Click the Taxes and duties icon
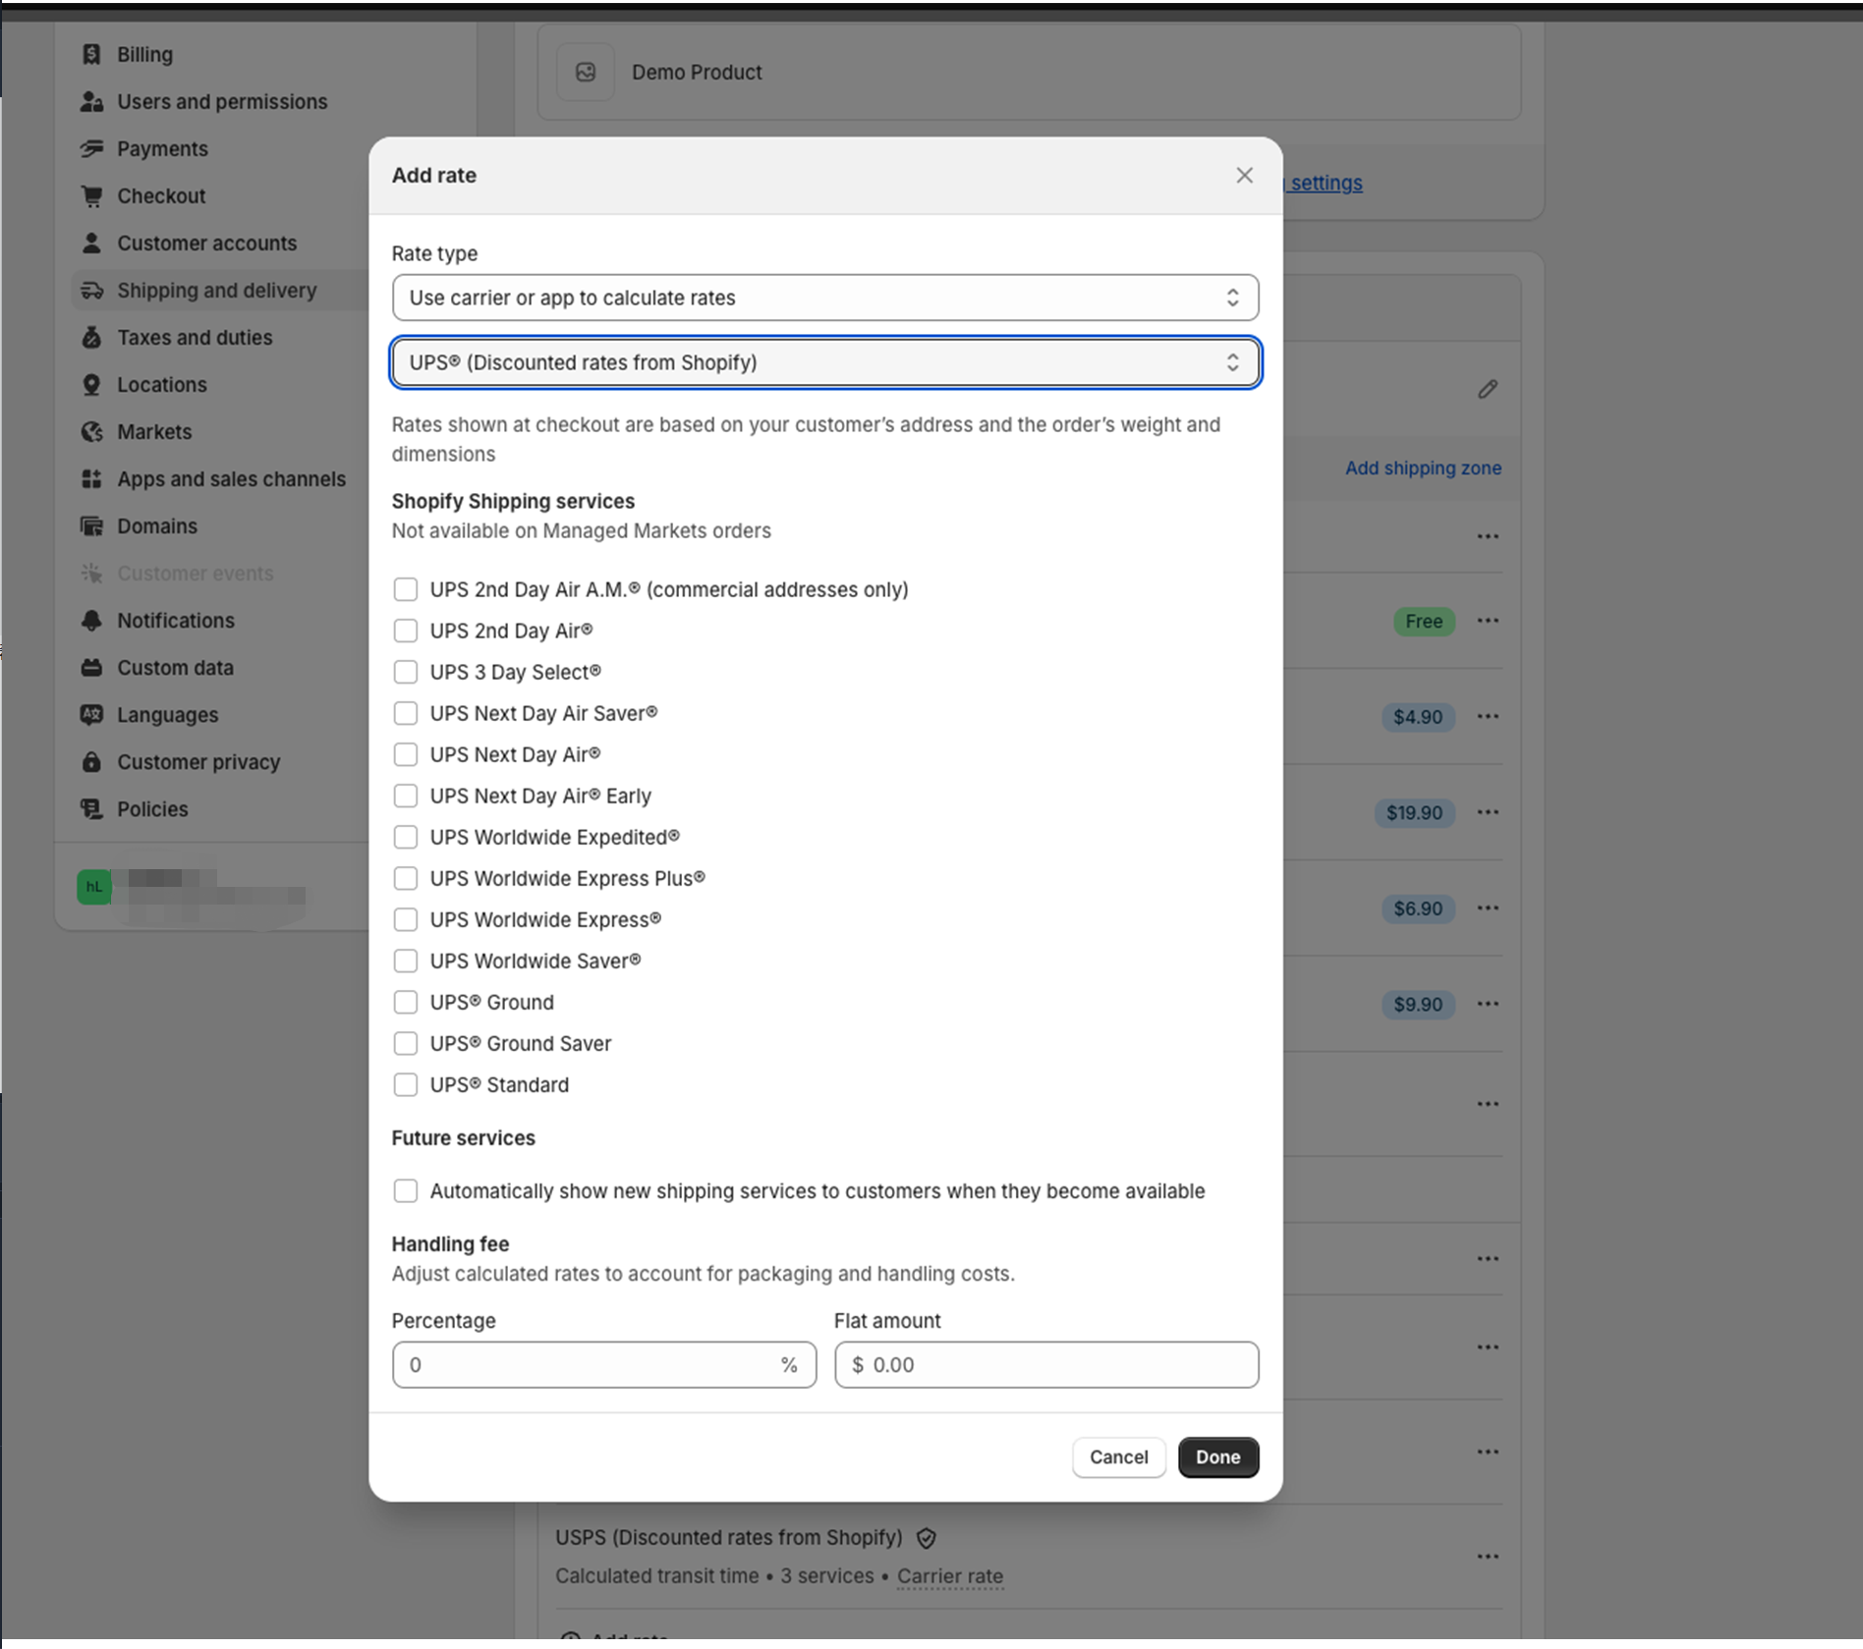 point(91,337)
